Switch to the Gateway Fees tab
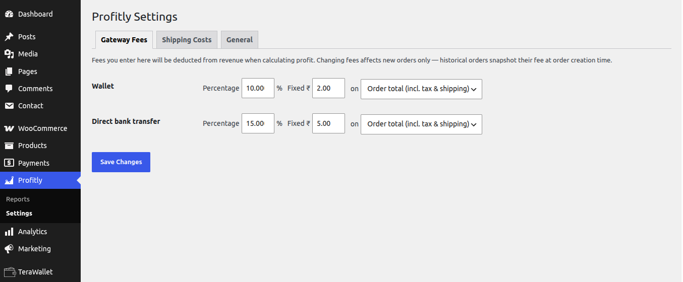The image size is (683, 282). click(x=124, y=40)
